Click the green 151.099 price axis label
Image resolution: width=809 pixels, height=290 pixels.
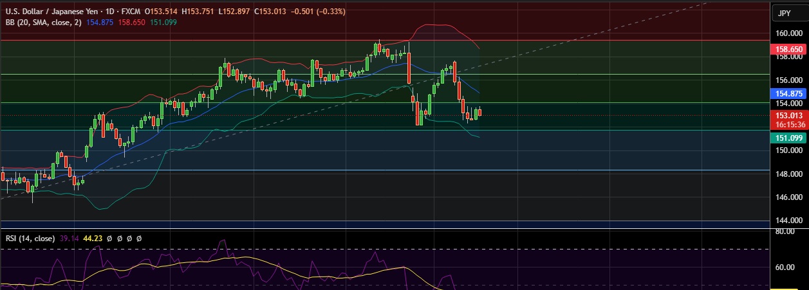click(788, 138)
